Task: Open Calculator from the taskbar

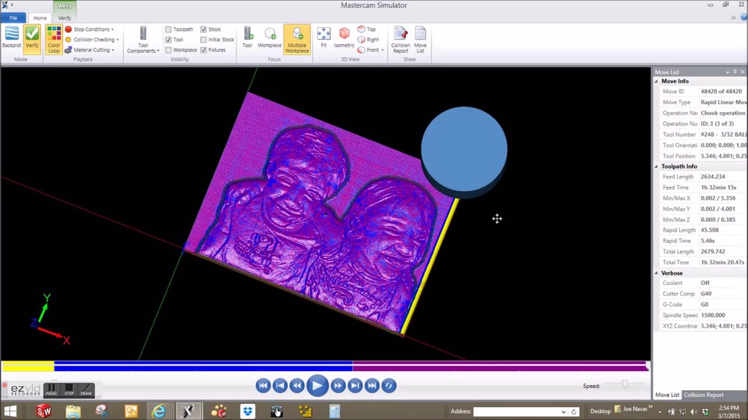Action: (335, 412)
